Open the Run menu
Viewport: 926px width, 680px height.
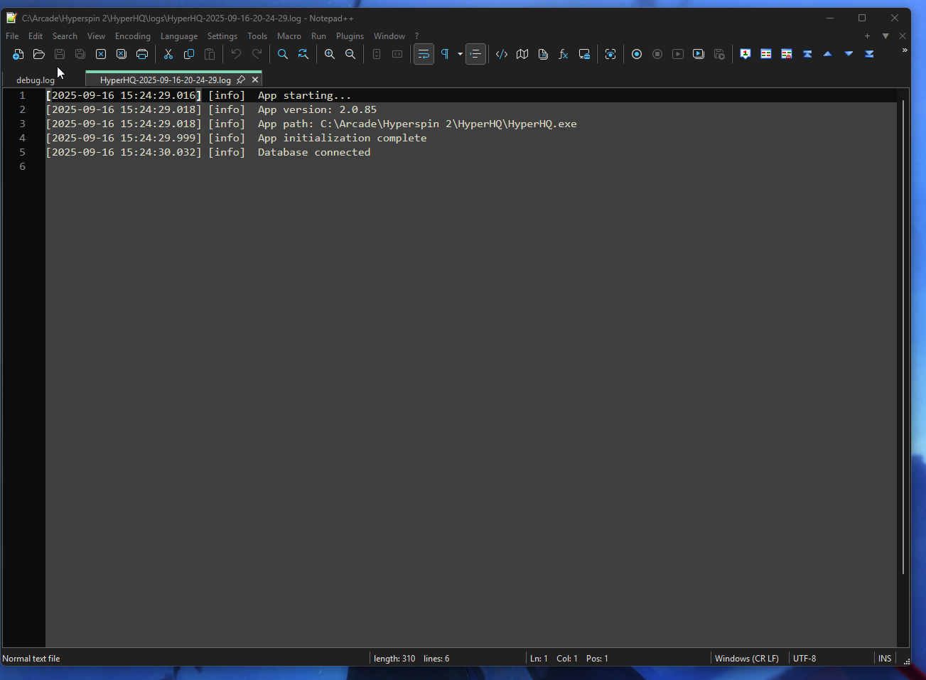point(318,36)
